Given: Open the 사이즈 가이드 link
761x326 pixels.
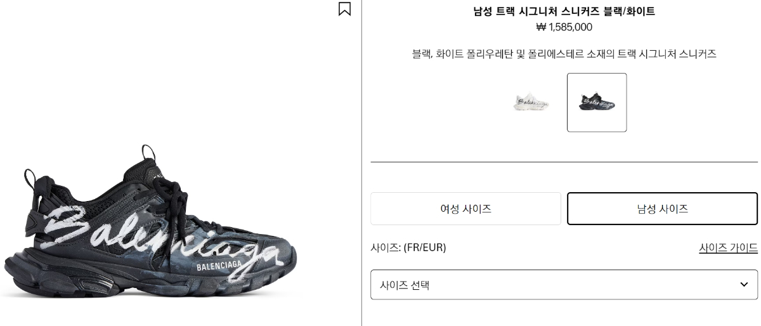Looking at the screenshot, I should (x=728, y=247).
